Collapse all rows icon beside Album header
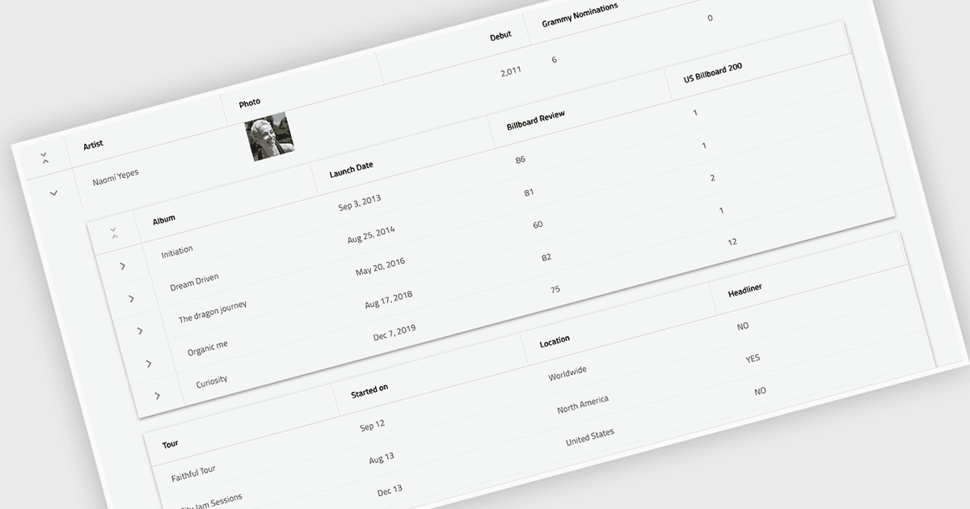 (114, 234)
